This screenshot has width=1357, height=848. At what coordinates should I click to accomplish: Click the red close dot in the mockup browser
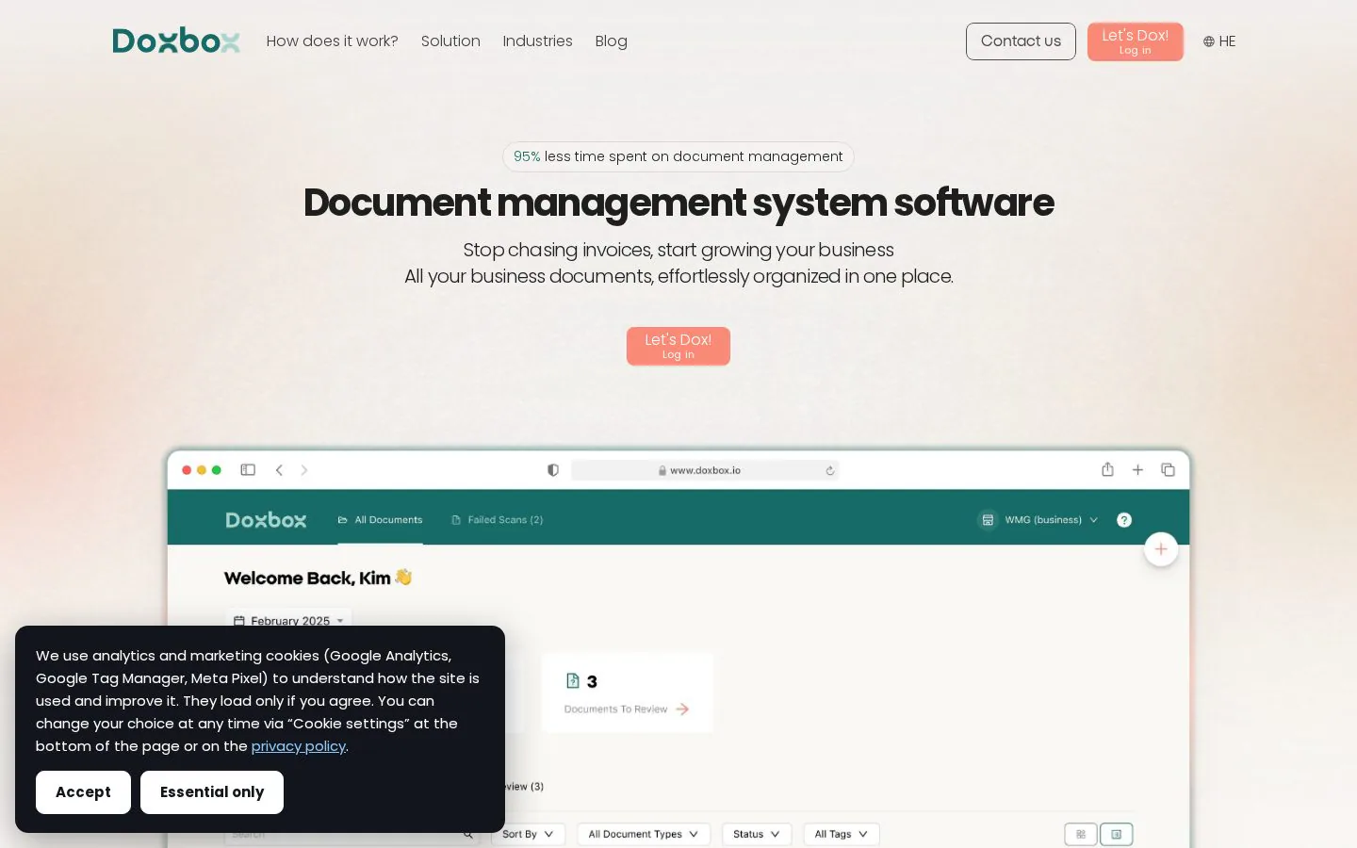point(187,470)
